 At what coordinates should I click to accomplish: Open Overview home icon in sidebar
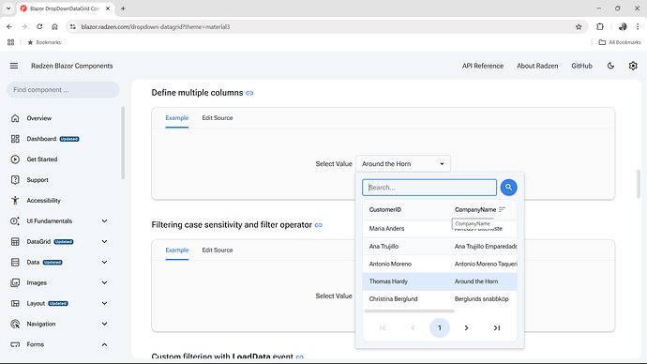(x=15, y=118)
